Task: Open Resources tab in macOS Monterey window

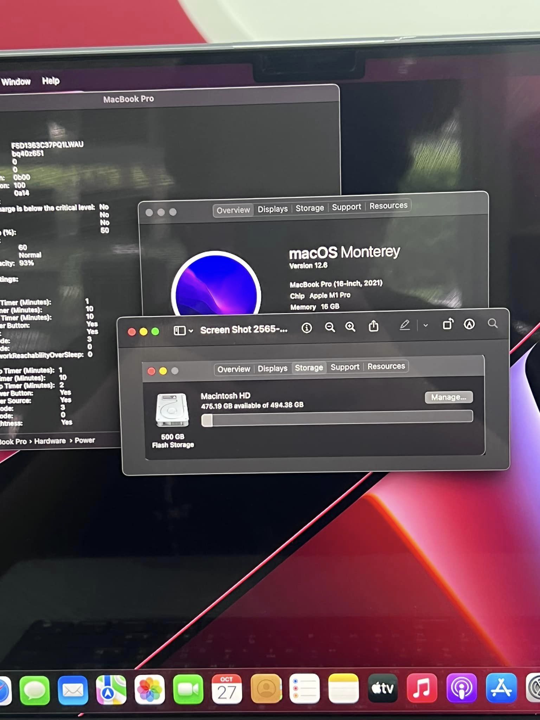Action: [x=388, y=206]
